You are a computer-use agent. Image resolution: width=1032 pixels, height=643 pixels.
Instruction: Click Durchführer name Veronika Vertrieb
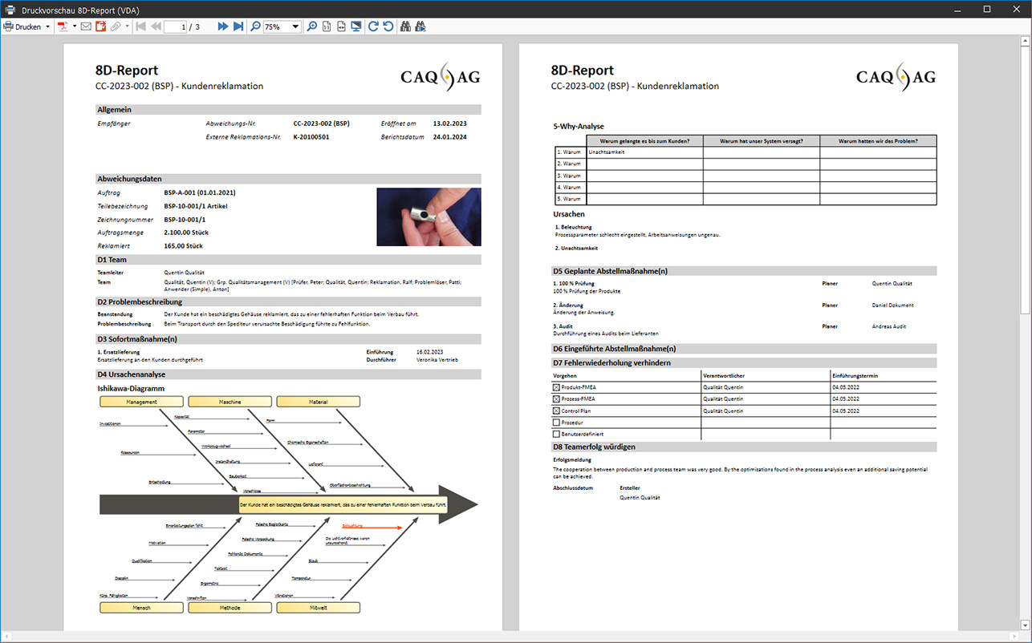[438, 361]
